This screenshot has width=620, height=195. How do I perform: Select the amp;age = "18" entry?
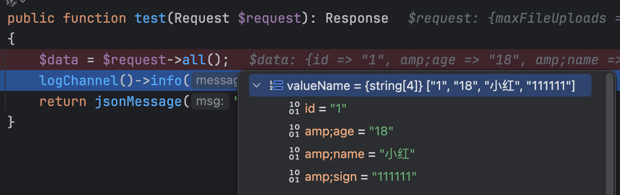pos(349,131)
